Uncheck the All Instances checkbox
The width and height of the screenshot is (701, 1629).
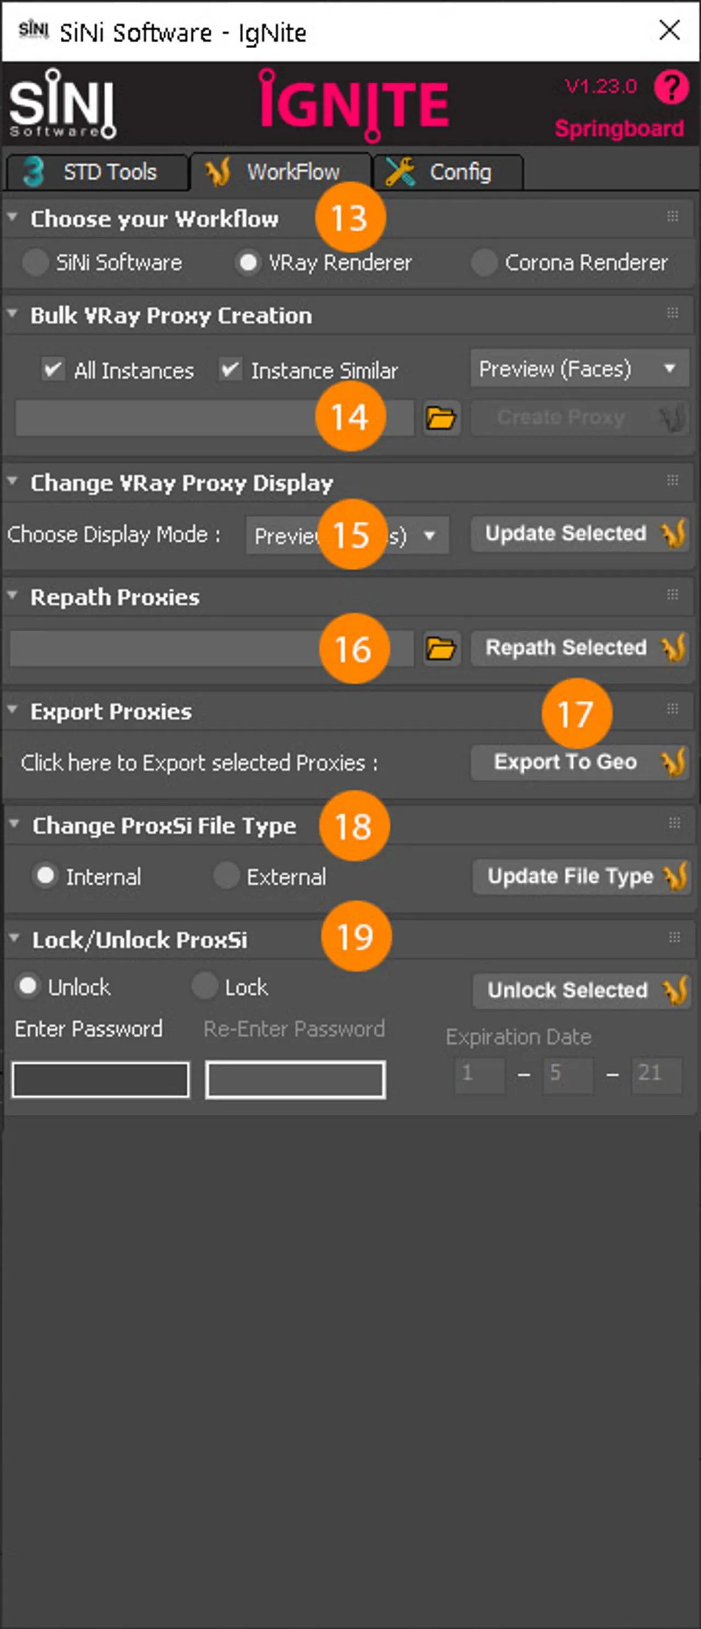(54, 369)
